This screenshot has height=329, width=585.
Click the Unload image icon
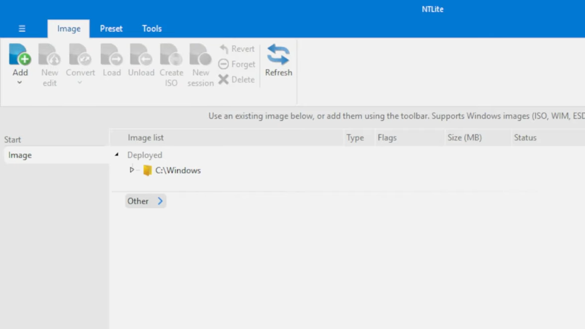141,55
